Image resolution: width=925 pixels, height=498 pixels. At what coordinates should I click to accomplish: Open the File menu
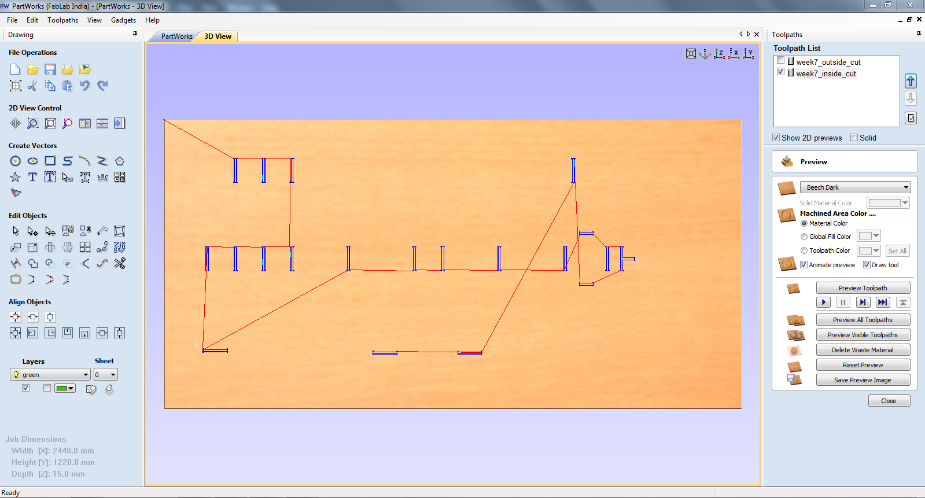(x=12, y=20)
